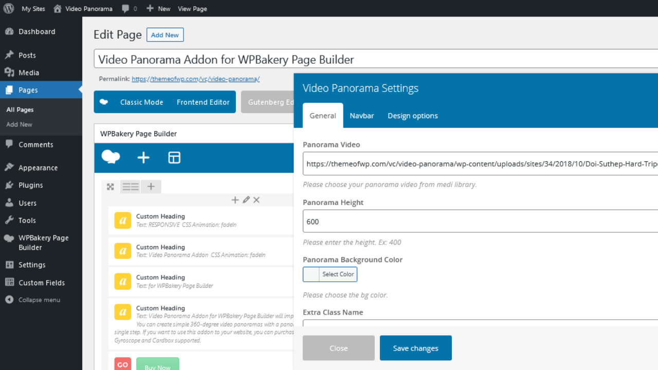Open My Sites in the admin bar

(x=33, y=9)
